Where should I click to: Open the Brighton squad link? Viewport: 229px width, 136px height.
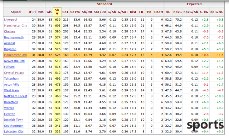(x=10, y=49)
